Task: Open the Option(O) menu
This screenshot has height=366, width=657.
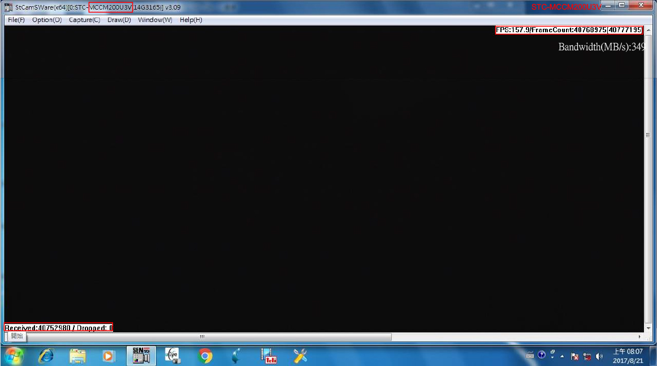Action: (47, 20)
